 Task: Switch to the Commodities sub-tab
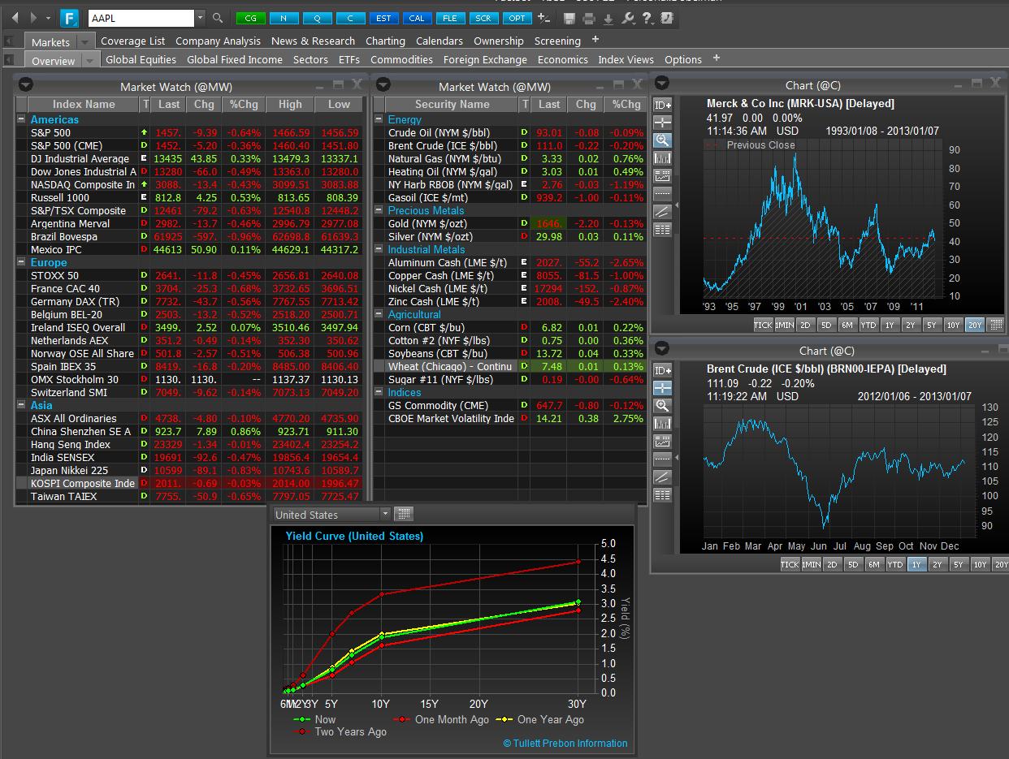tap(401, 59)
